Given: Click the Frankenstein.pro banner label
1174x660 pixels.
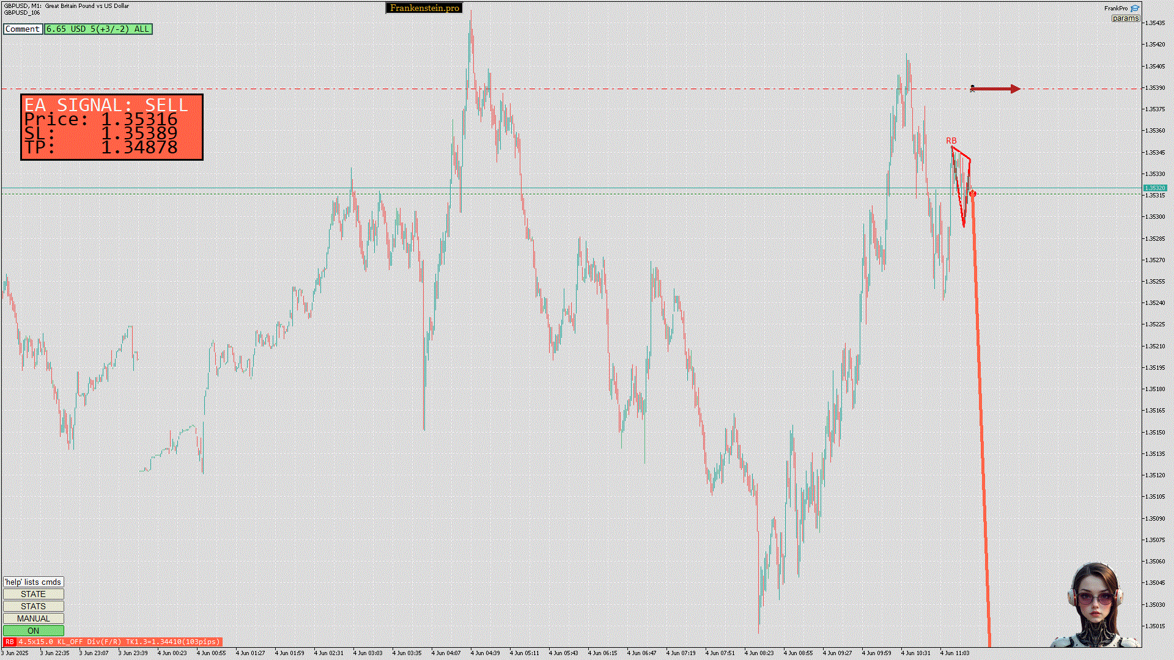Looking at the screenshot, I should 424,8.
